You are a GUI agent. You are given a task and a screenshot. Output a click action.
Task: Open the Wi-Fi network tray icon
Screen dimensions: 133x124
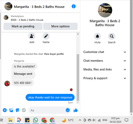99,120
